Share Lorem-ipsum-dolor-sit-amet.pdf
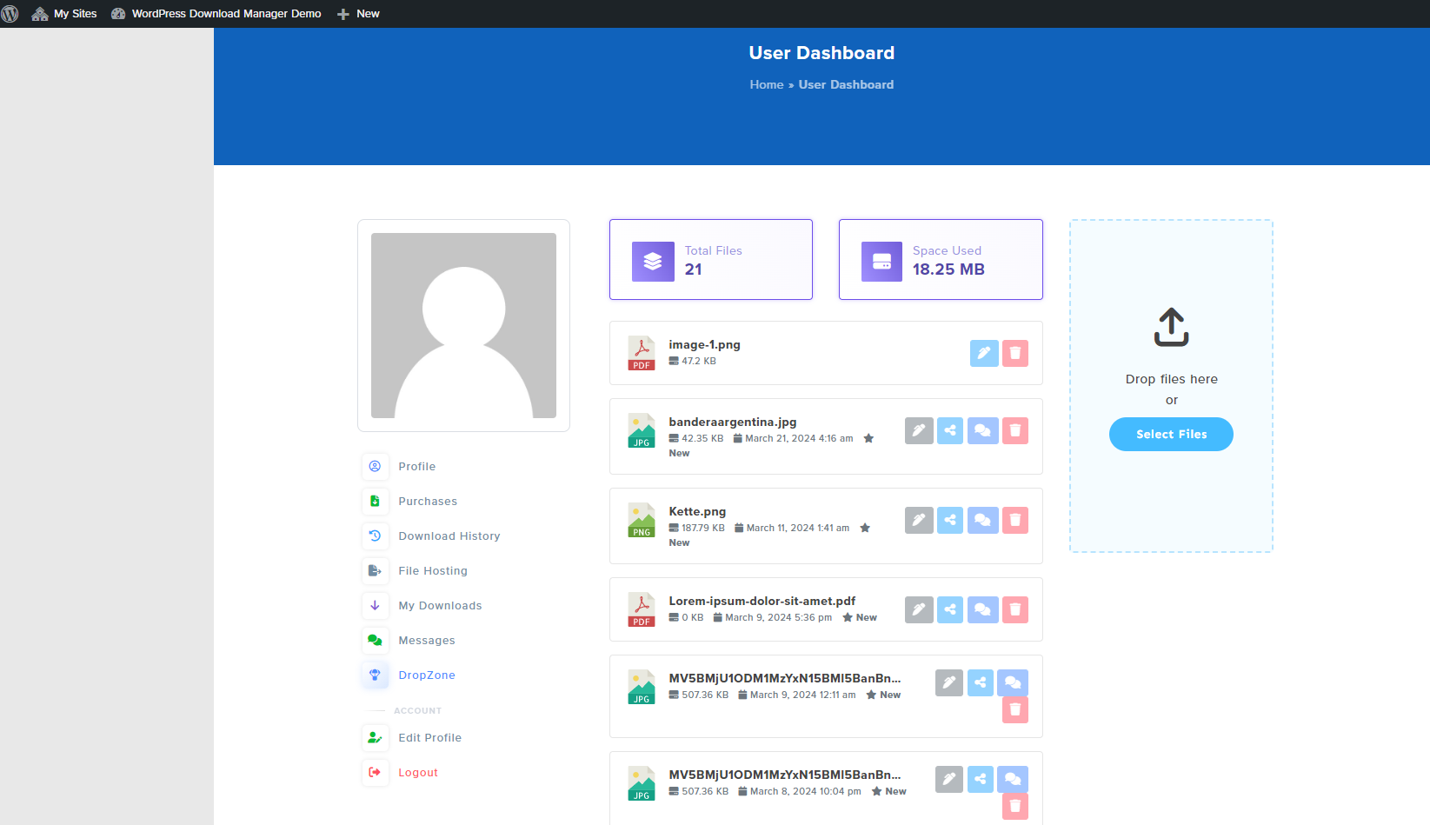 (x=950, y=609)
